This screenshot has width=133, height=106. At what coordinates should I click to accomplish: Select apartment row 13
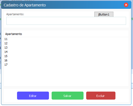click(66, 48)
